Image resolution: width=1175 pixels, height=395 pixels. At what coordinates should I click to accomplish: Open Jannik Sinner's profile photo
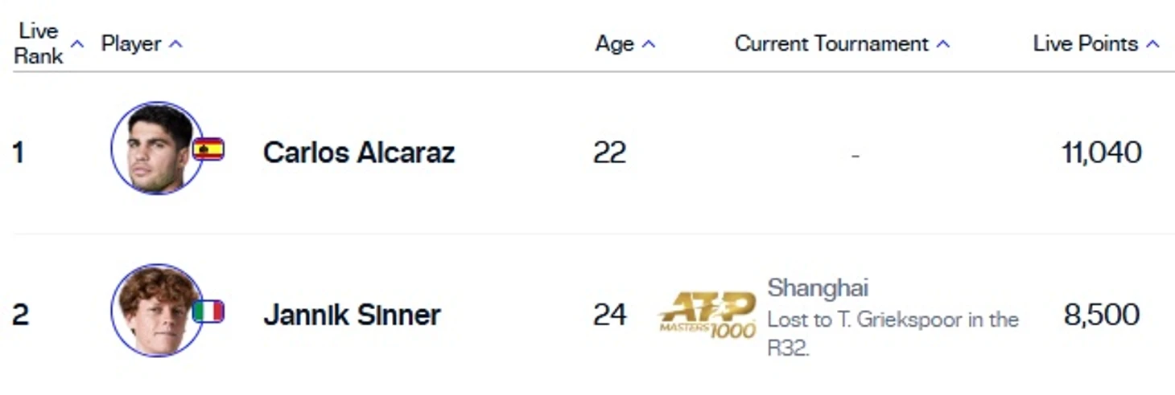tap(157, 310)
